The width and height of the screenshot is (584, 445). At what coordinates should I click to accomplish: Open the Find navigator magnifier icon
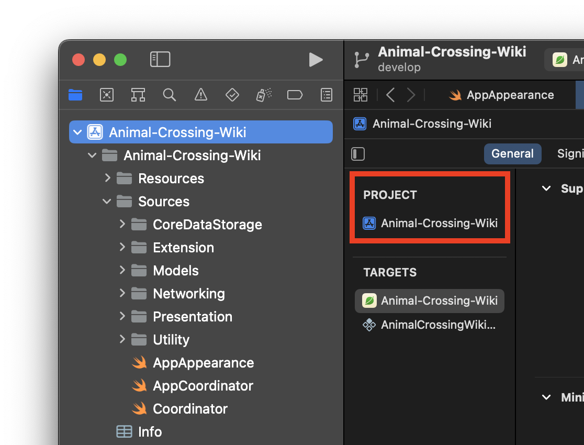click(170, 95)
